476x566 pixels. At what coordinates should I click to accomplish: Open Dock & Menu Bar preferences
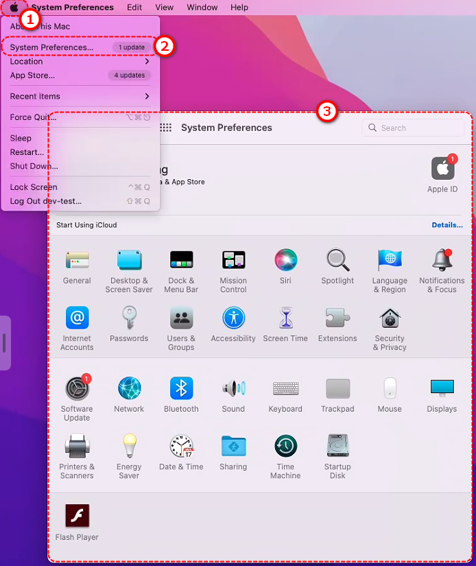pyautogui.click(x=181, y=271)
